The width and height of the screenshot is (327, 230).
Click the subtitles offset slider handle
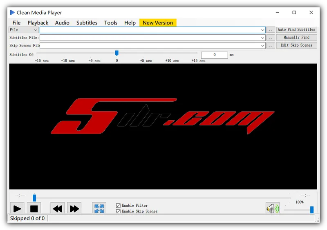tap(117, 53)
